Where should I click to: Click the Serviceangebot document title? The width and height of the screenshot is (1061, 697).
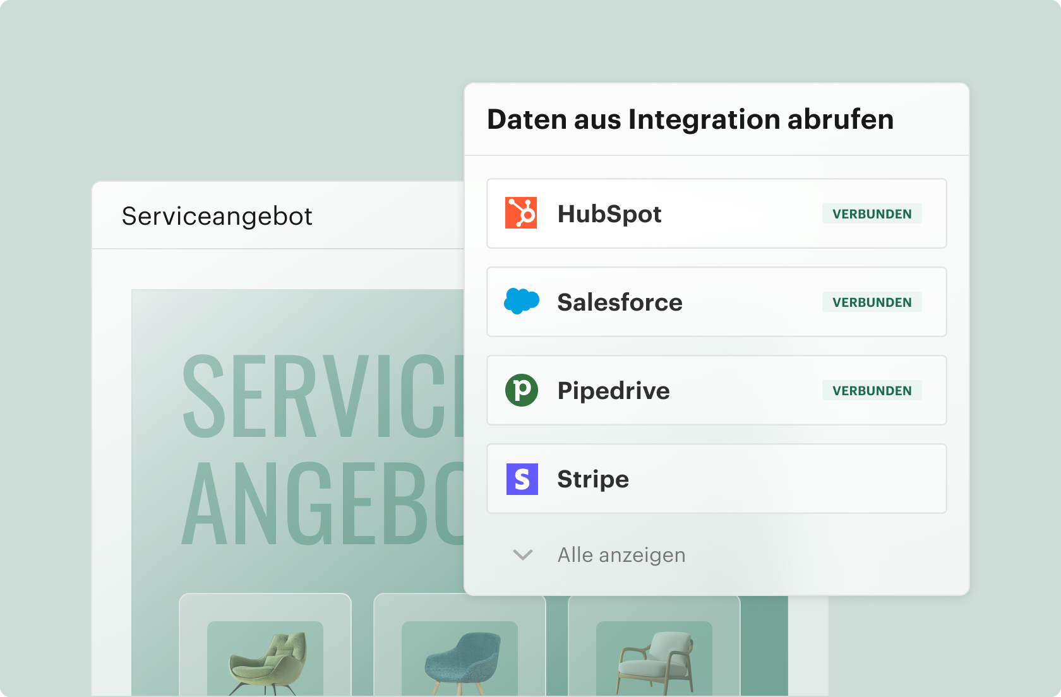coord(217,217)
